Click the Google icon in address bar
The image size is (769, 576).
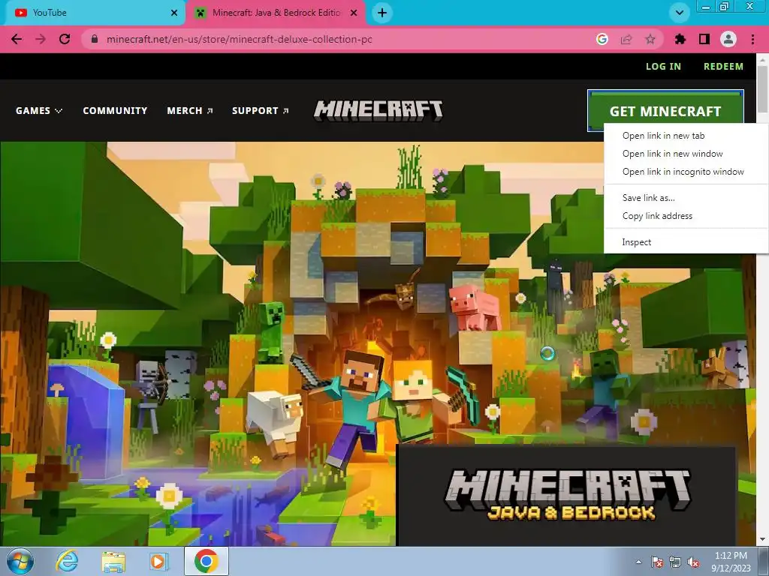(x=602, y=39)
